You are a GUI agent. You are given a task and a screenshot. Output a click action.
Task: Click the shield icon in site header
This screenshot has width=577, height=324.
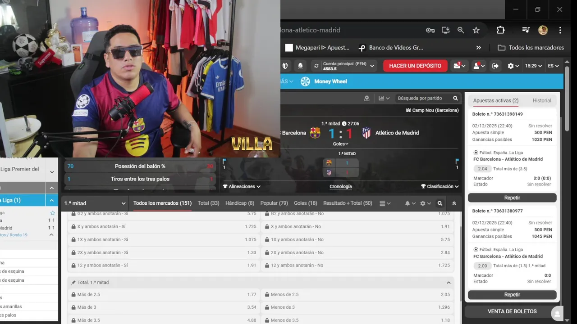click(285, 66)
